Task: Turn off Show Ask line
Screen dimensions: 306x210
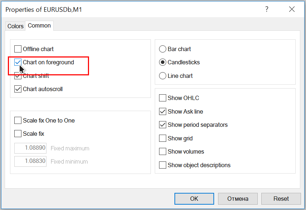Action: 163,111
